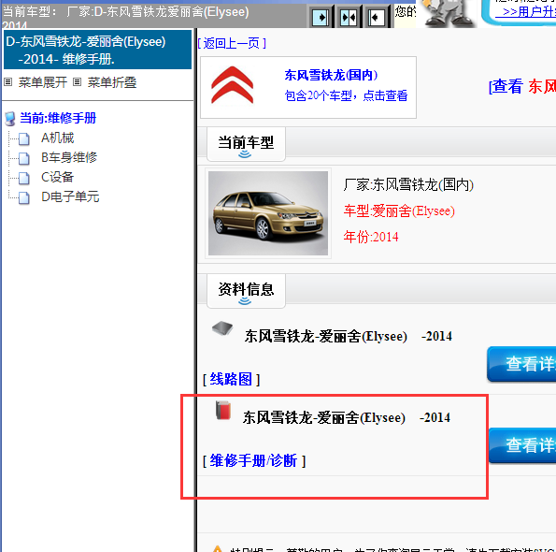Click 包含20个车型，点击查看 link

coord(346,95)
